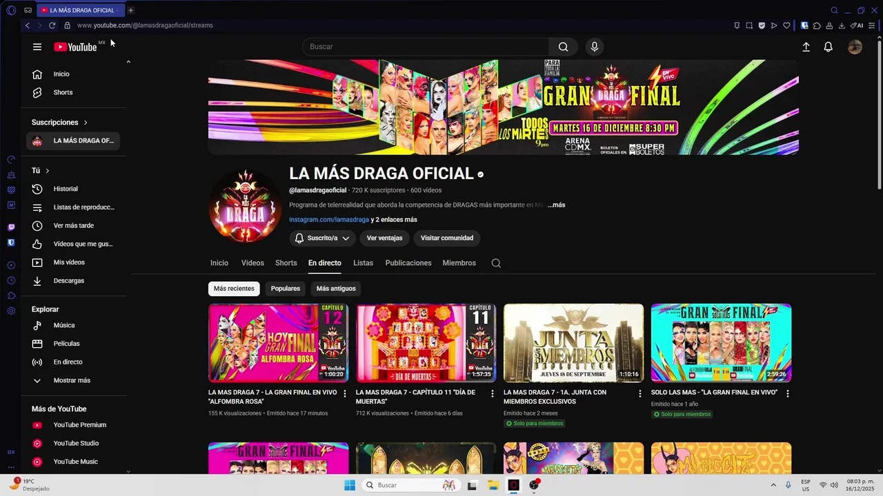The image size is (883, 496).
Task: Open Listas de reproducción in the sidebar
Action: pyautogui.click(x=72, y=207)
